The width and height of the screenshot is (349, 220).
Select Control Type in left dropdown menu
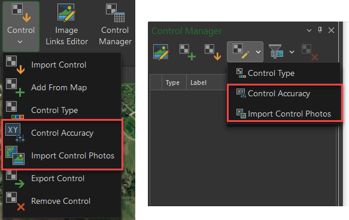click(62, 110)
